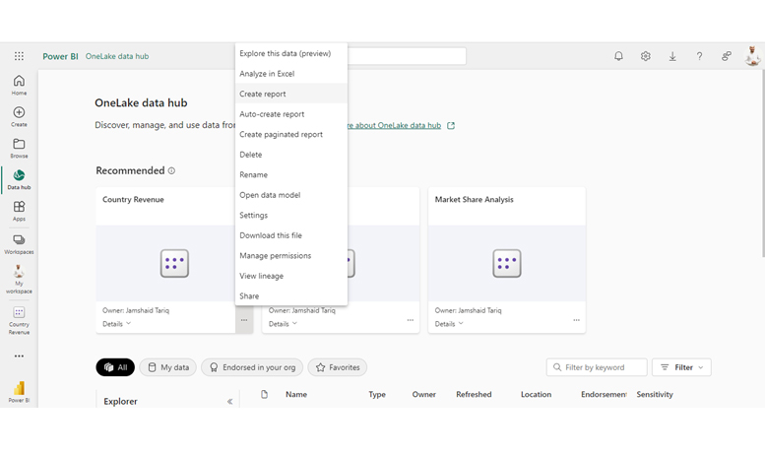The width and height of the screenshot is (765, 455).
Task: Sort by the Name column header
Action: pyautogui.click(x=296, y=394)
